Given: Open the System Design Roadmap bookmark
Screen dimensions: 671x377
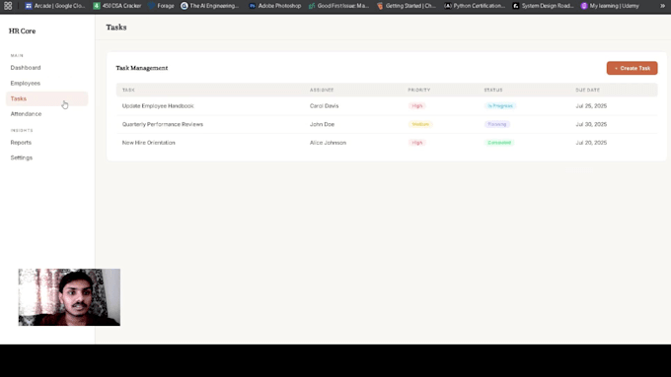Looking at the screenshot, I should [543, 6].
